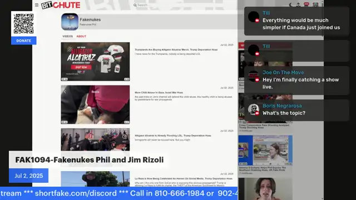356x200 pixels.
Task: Go to the BitChute home logo
Action: 61,5
